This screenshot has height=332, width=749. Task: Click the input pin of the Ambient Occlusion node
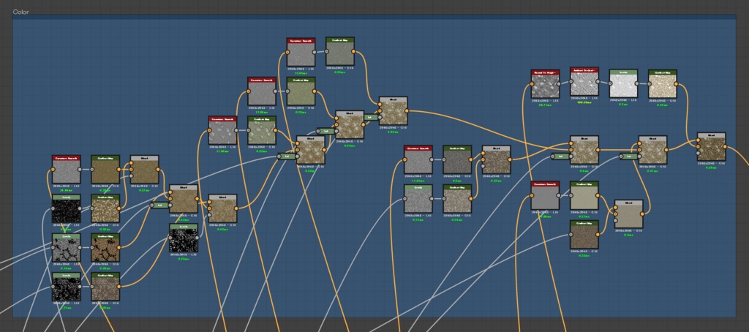[x=571, y=83]
